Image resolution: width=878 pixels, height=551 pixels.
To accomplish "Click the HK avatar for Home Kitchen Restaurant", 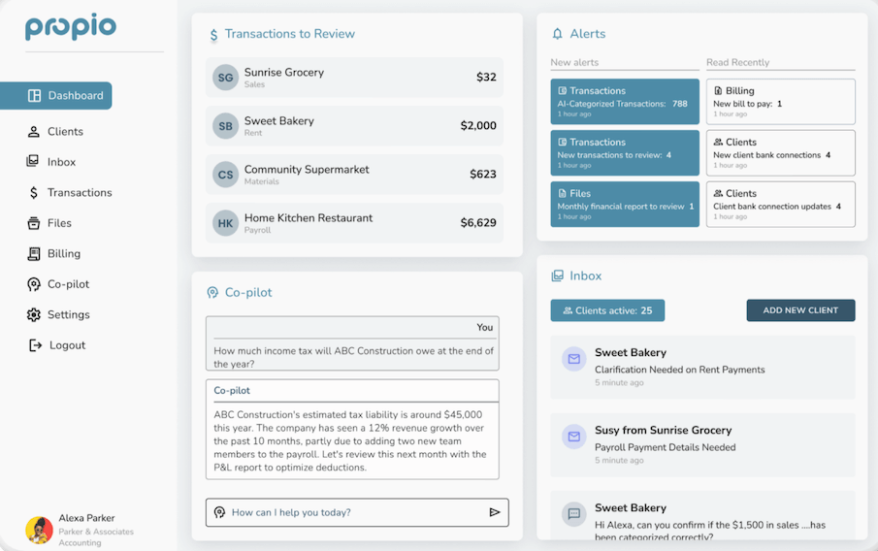I will click(x=225, y=223).
